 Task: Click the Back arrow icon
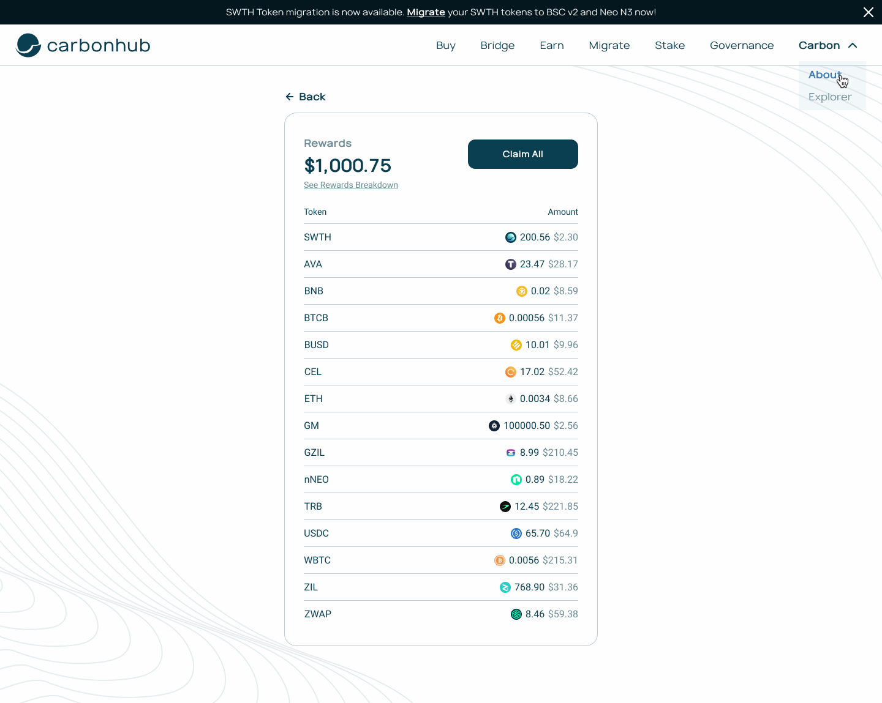[290, 97]
